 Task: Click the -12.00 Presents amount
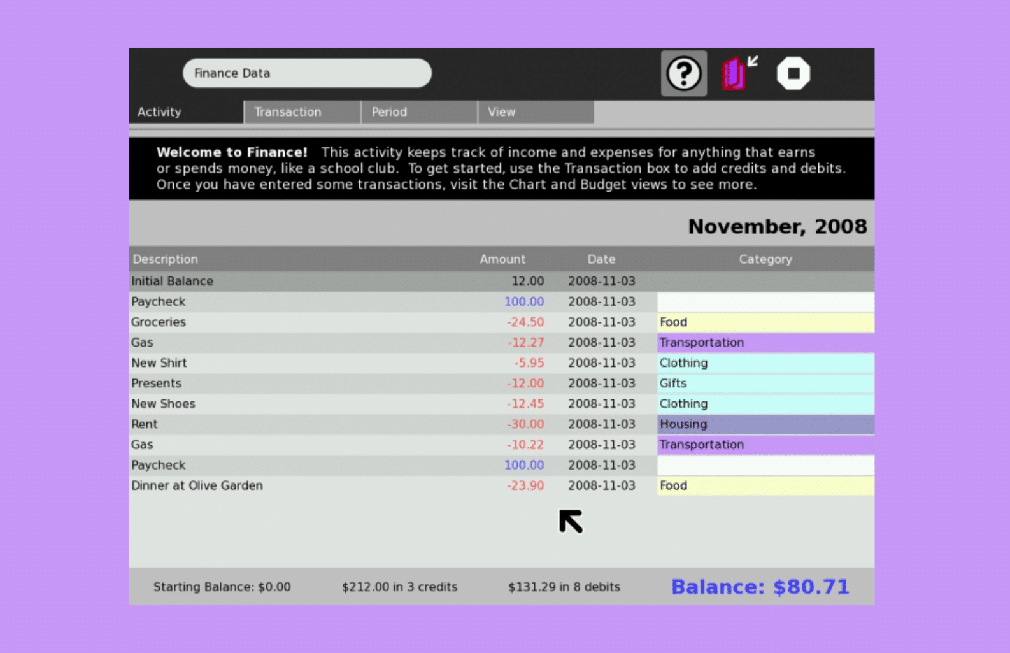coord(525,383)
